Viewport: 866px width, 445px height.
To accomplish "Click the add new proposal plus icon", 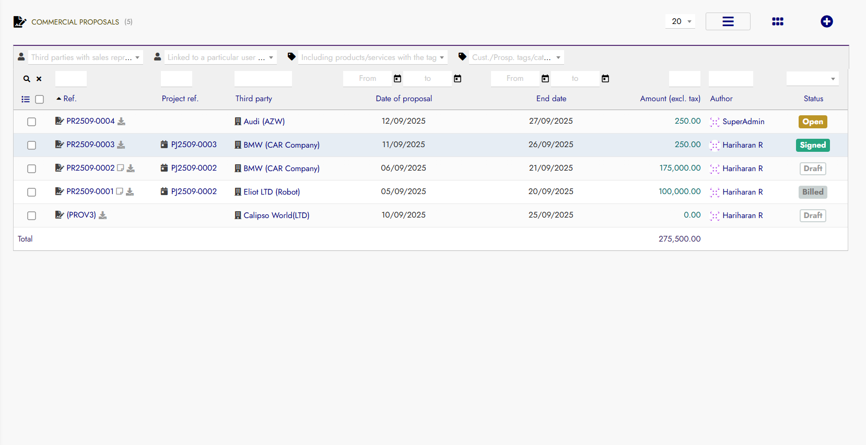I will coord(826,21).
